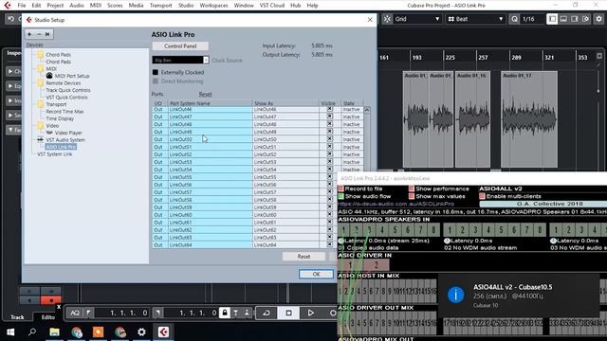Click the undo arrow in Cubase toolbar
This screenshot has width=607, height=341.
click(x=10, y=19)
